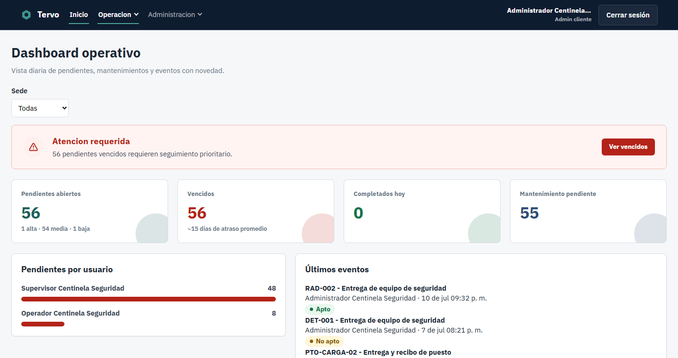The image size is (678, 358).
Task: Click the Cerrar sesión button
Action: point(628,15)
